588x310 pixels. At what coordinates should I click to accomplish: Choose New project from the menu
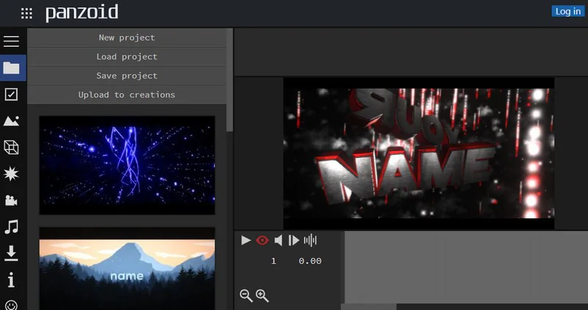126,38
